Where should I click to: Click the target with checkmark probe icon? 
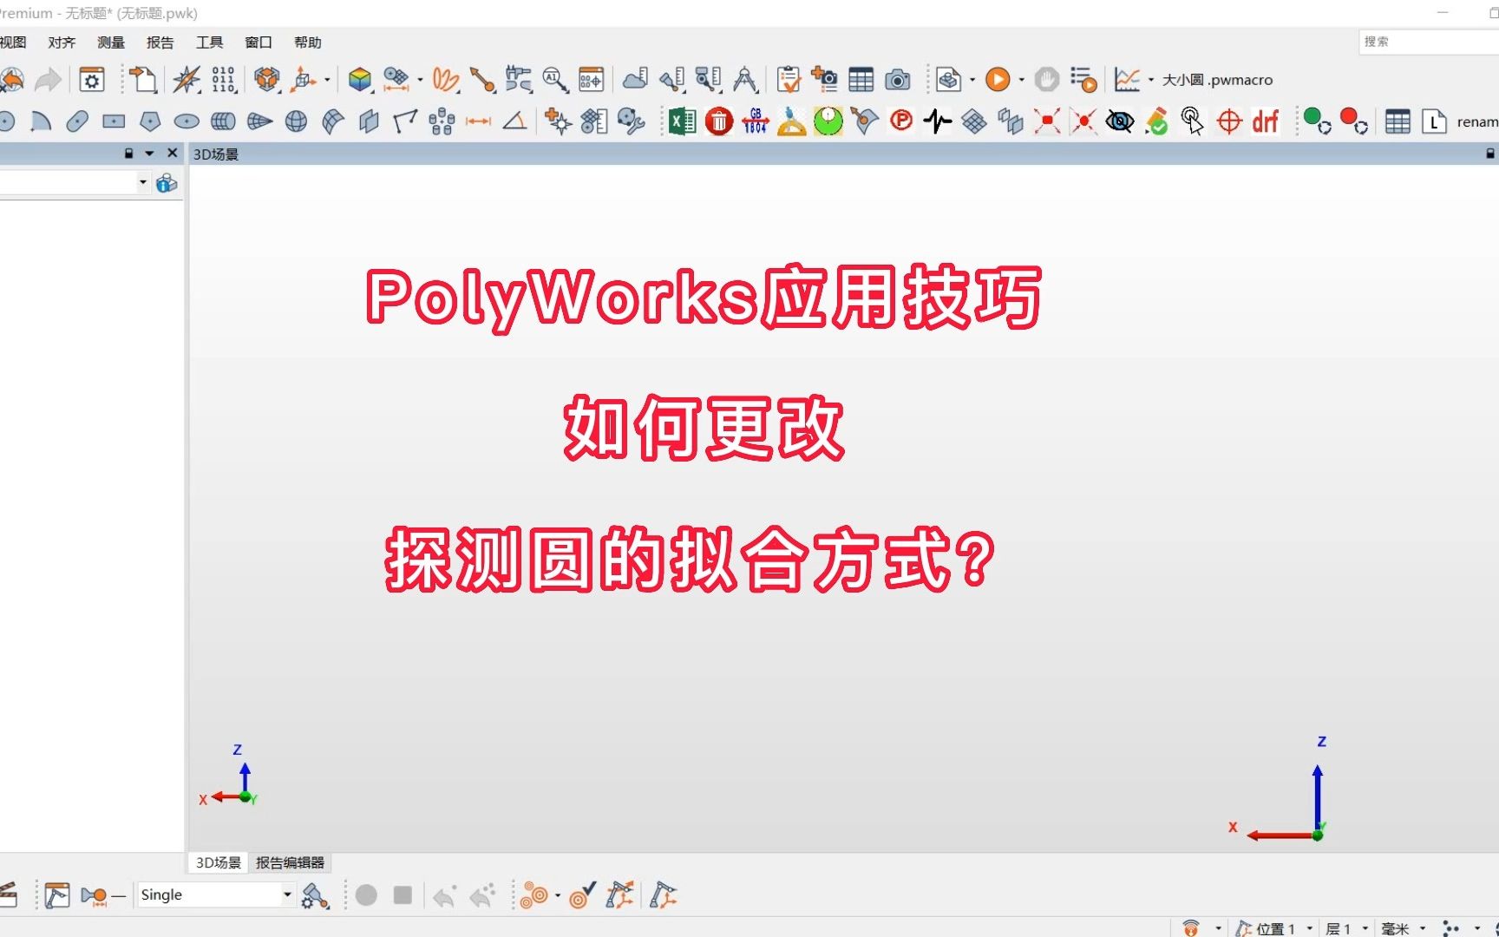(582, 894)
